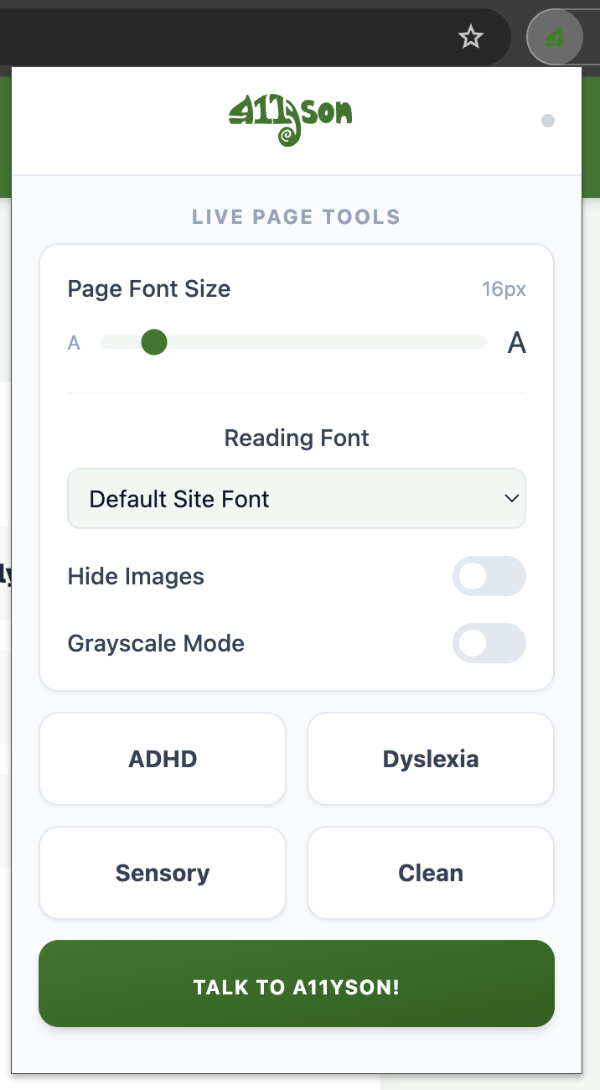This screenshot has height=1090, width=600.
Task: Click the Page Font Size slider handle
Action: pos(154,342)
